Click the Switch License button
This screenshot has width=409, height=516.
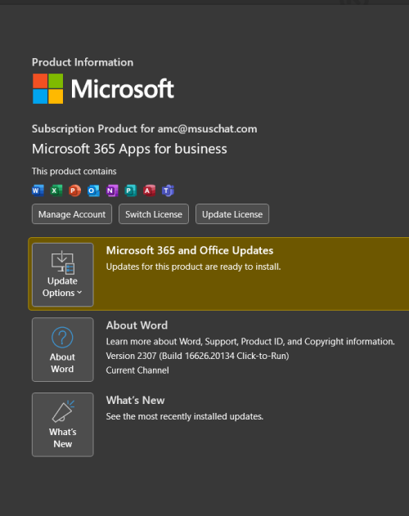coord(154,214)
